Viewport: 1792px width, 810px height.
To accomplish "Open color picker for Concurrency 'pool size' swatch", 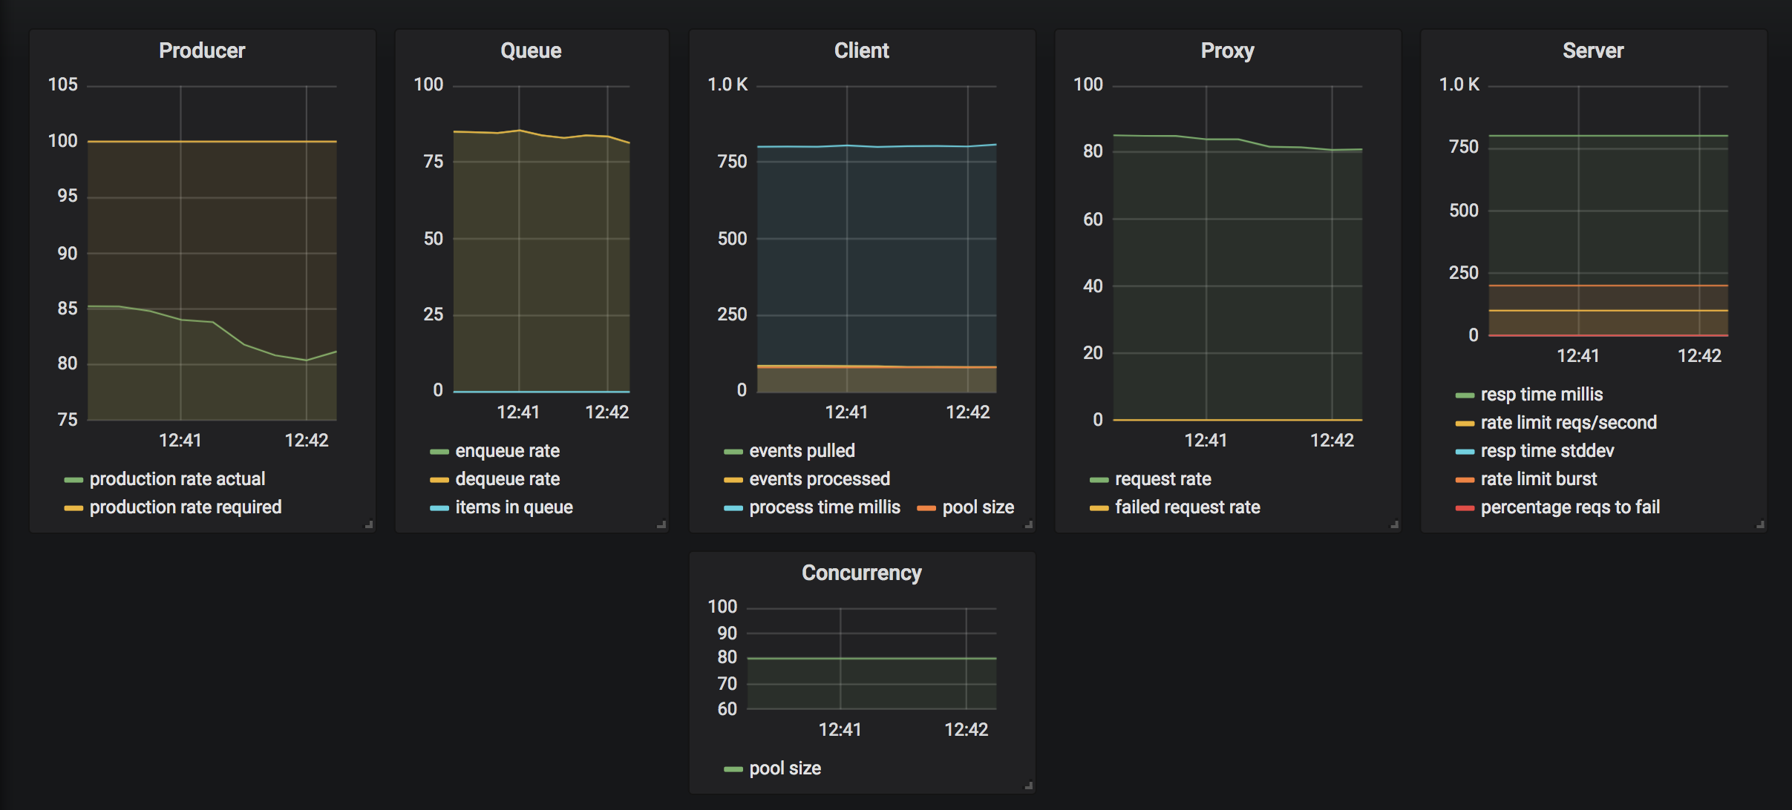I will (733, 769).
